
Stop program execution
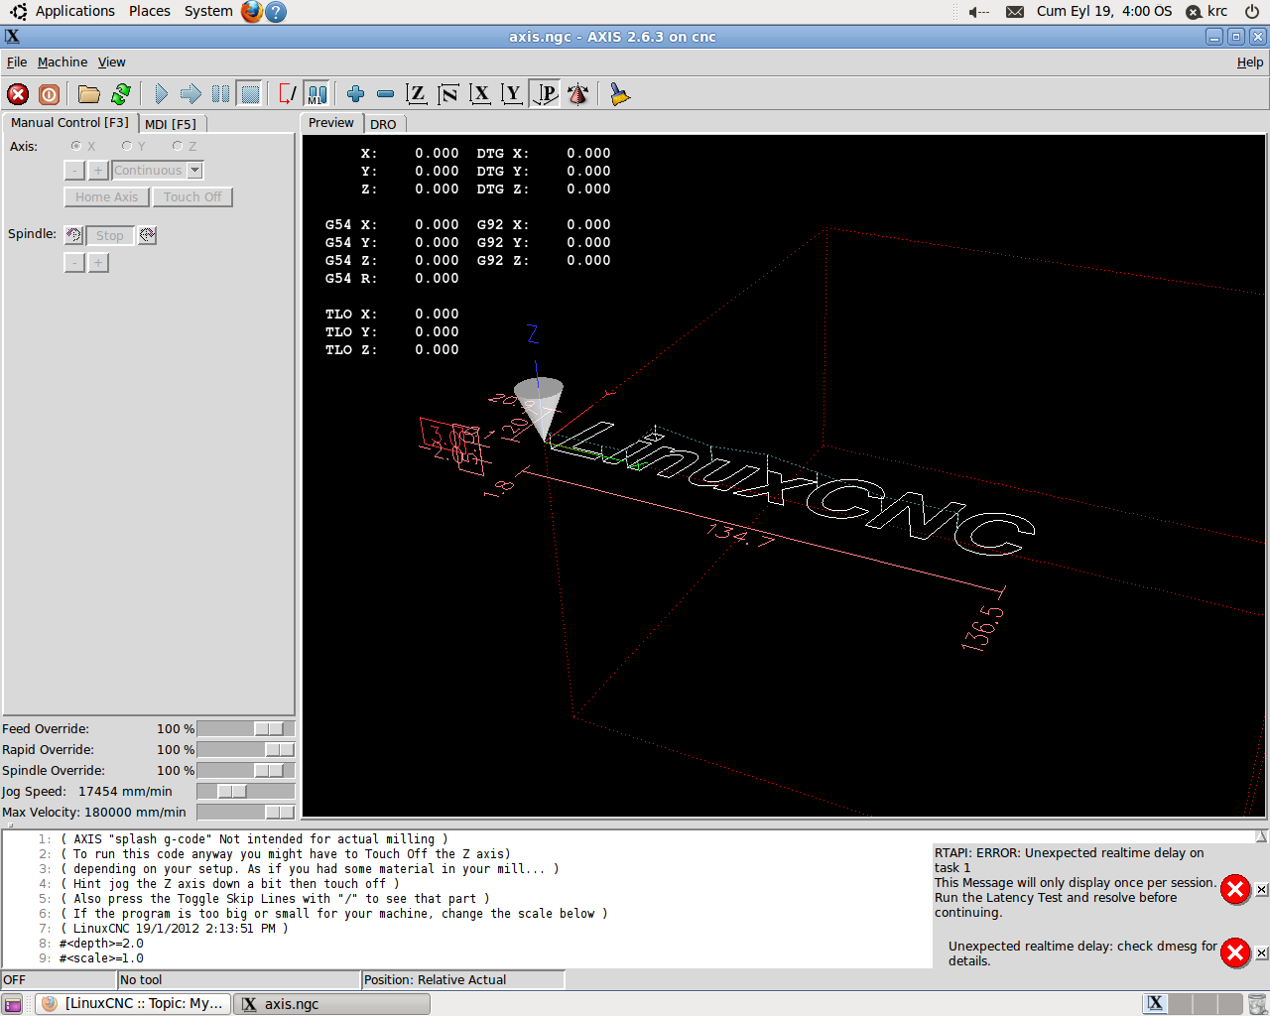(250, 94)
